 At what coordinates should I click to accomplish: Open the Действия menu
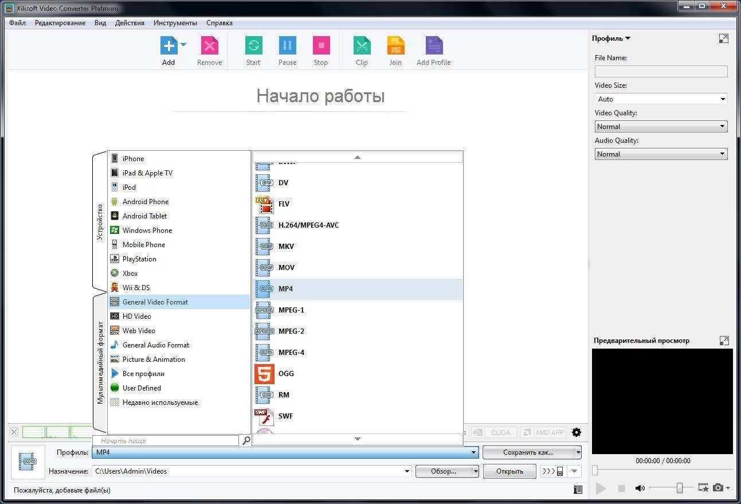point(130,23)
